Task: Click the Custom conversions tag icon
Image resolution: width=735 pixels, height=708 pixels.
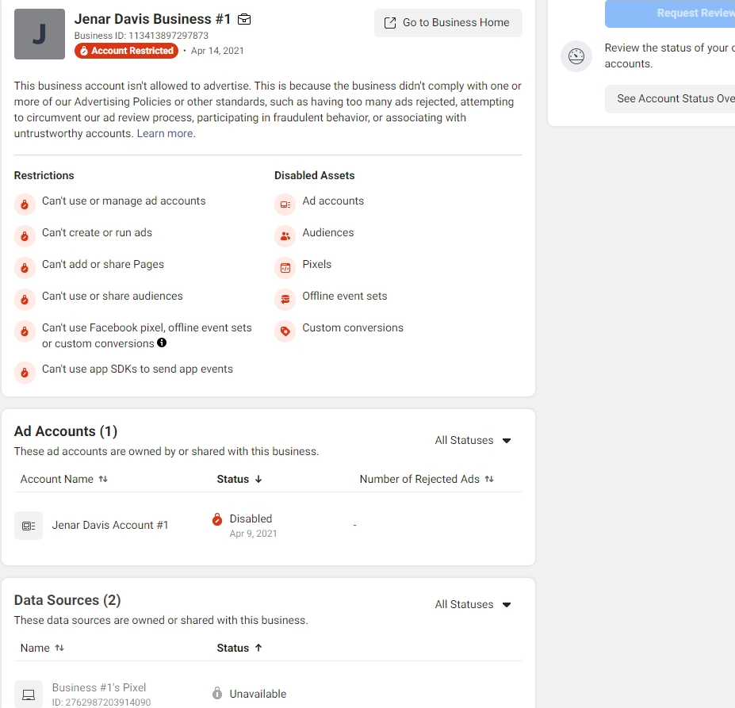Action: pos(285,331)
